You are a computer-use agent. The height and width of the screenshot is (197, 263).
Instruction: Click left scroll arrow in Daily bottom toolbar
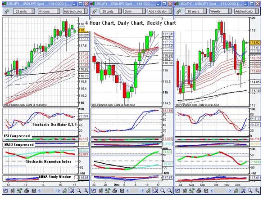coord(128,191)
